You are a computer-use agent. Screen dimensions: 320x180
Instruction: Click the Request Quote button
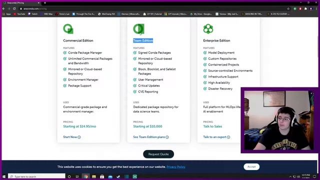[158, 154]
